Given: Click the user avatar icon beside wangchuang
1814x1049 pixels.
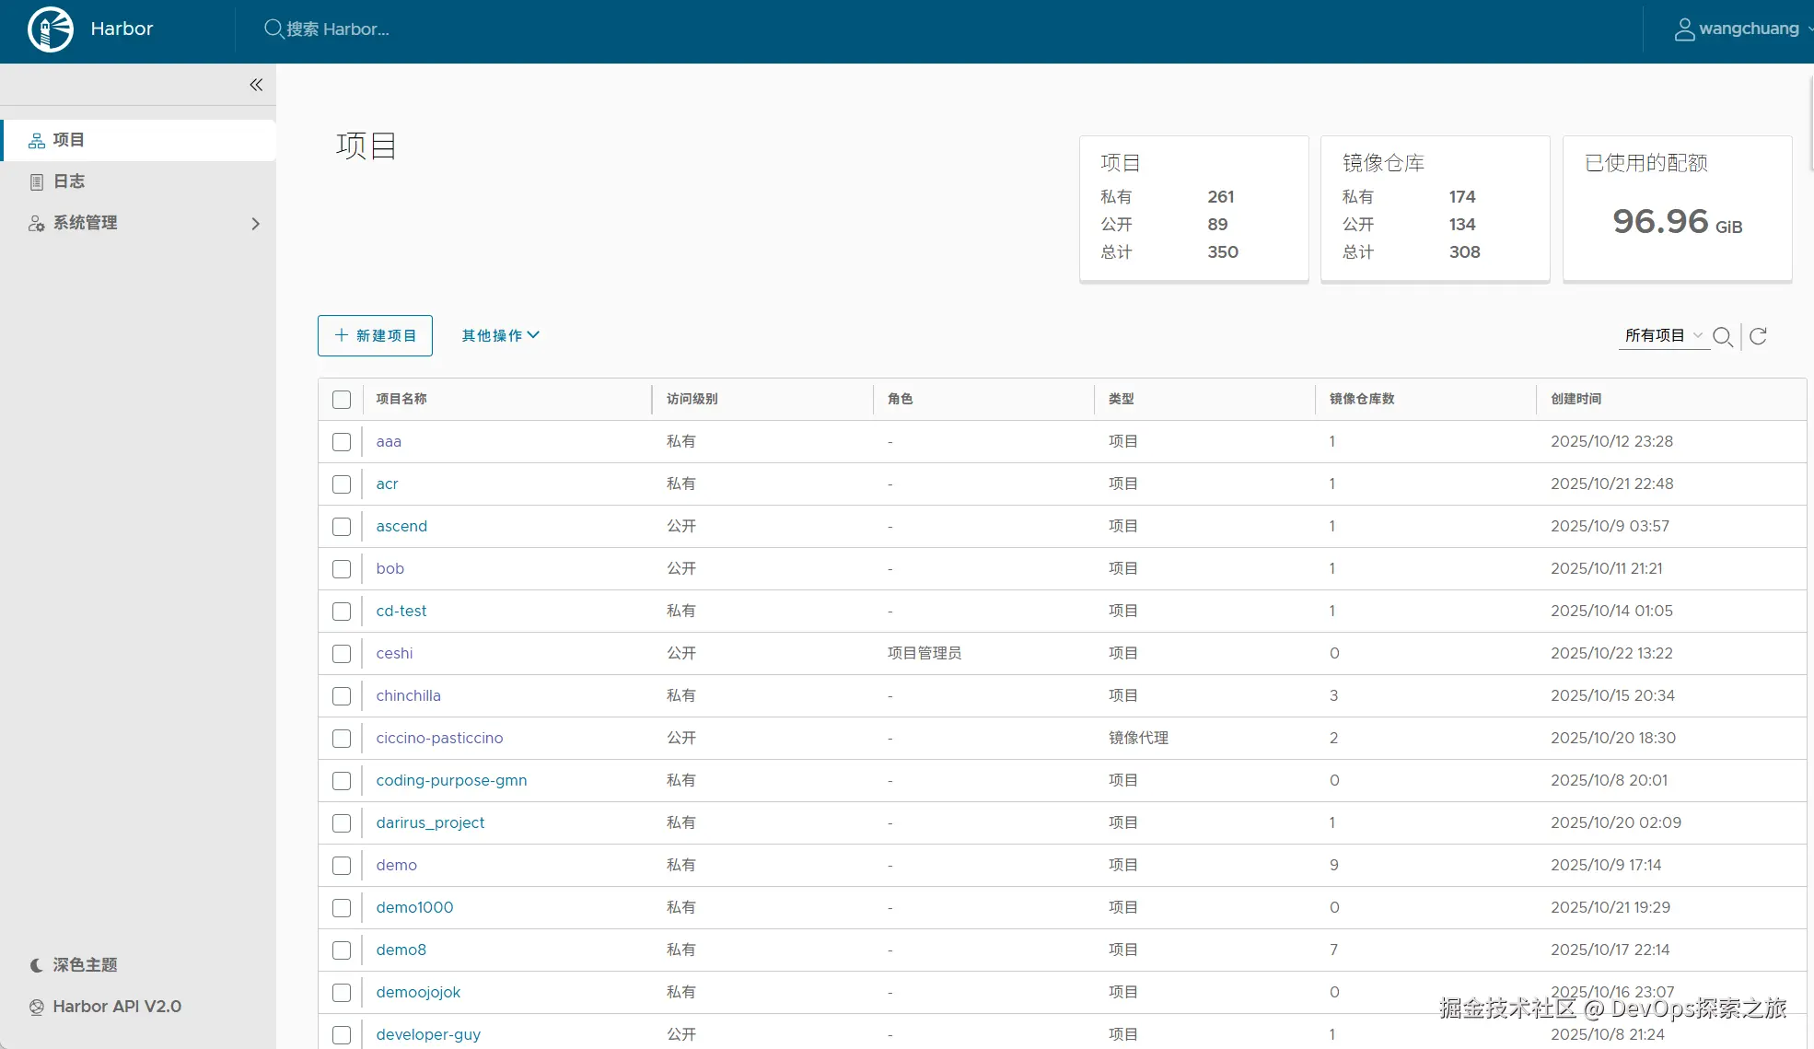Looking at the screenshot, I should (1683, 29).
